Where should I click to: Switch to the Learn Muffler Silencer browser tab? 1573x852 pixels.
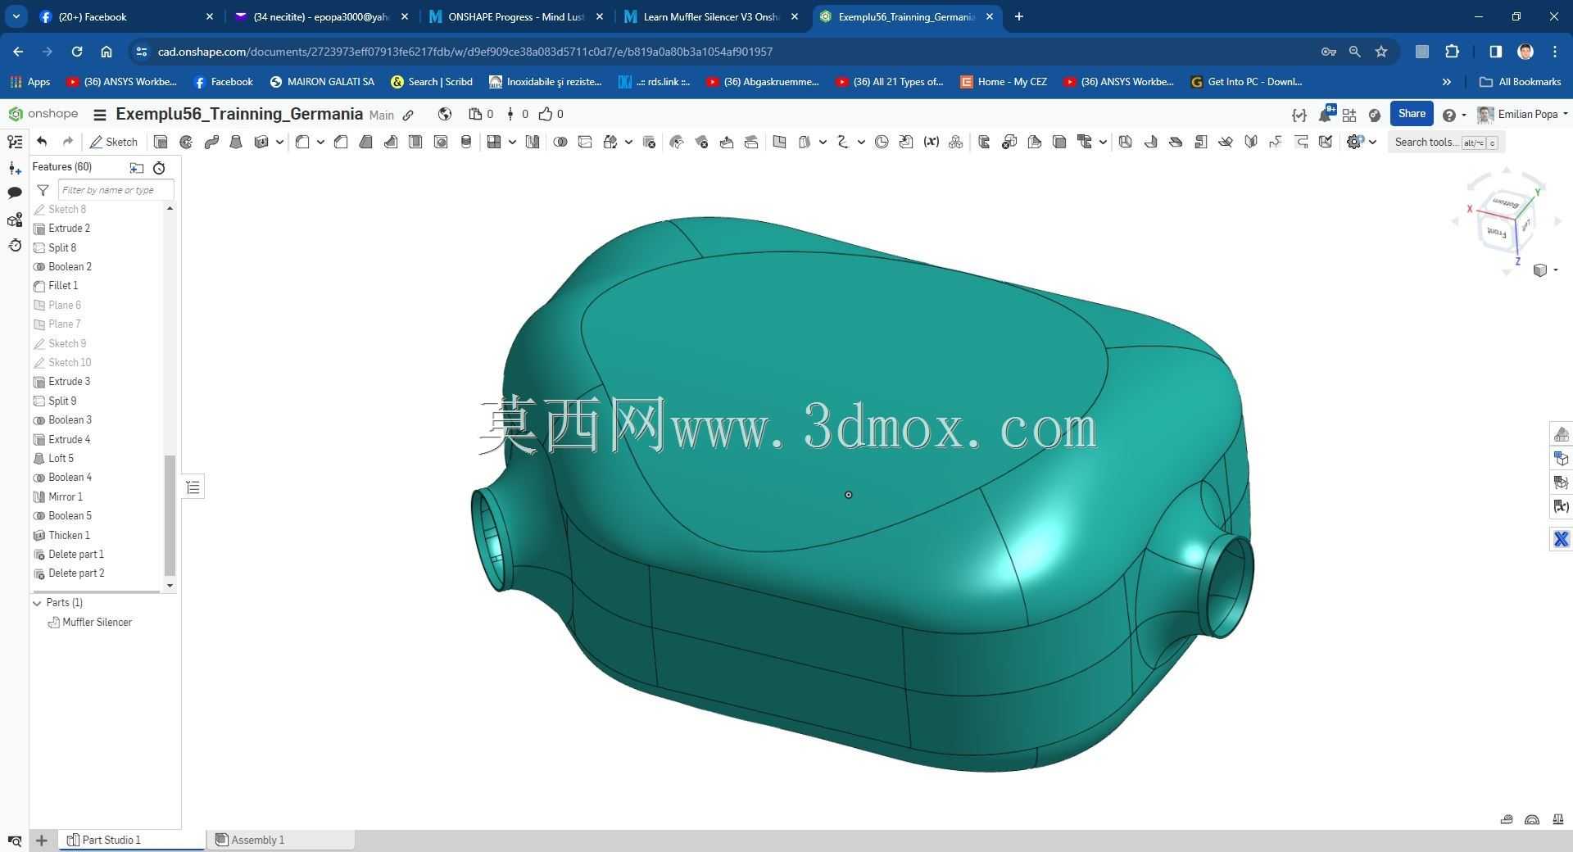coord(710,16)
